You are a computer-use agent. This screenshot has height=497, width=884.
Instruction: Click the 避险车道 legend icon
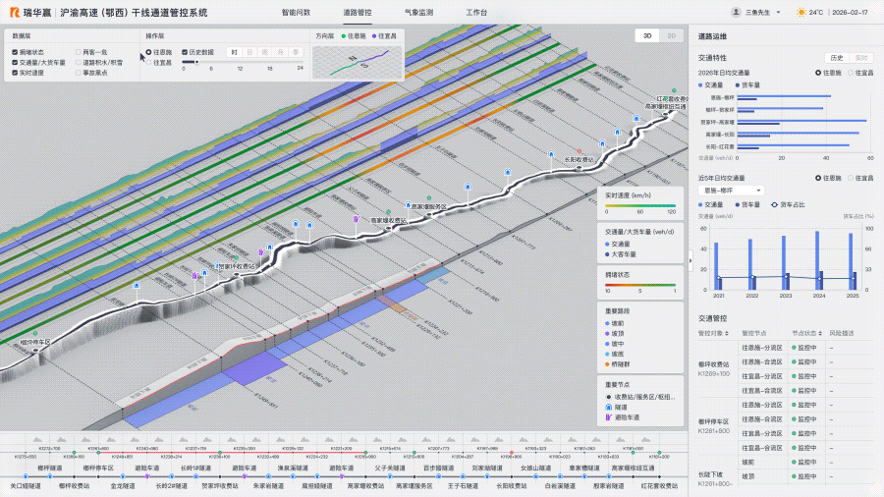click(x=608, y=417)
